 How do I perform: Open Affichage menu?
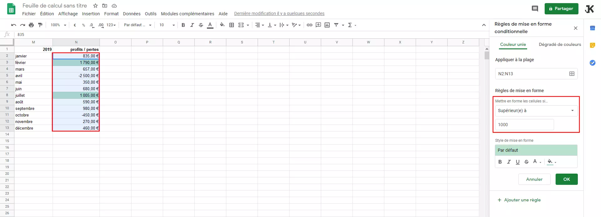[68, 14]
